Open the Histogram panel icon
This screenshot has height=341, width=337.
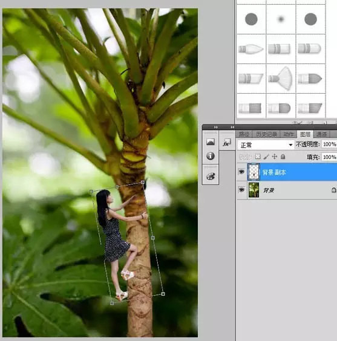(x=210, y=142)
